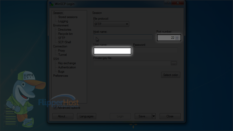Open SCP/Shell settings
The height and width of the screenshot is (131, 233).
point(64,42)
